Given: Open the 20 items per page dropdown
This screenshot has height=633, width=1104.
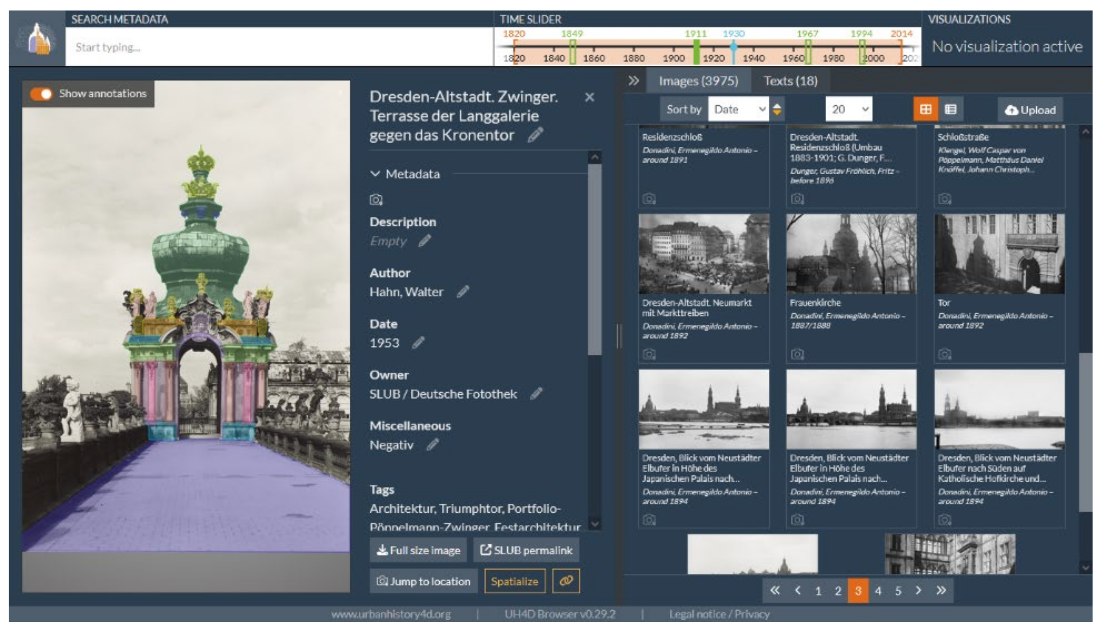Looking at the screenshot, I should [849, 109].
